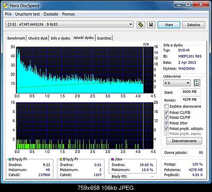This screenshot has height=192, width=212.
Task: Click the Typ value DVD+R
Action: coord(184,50)
